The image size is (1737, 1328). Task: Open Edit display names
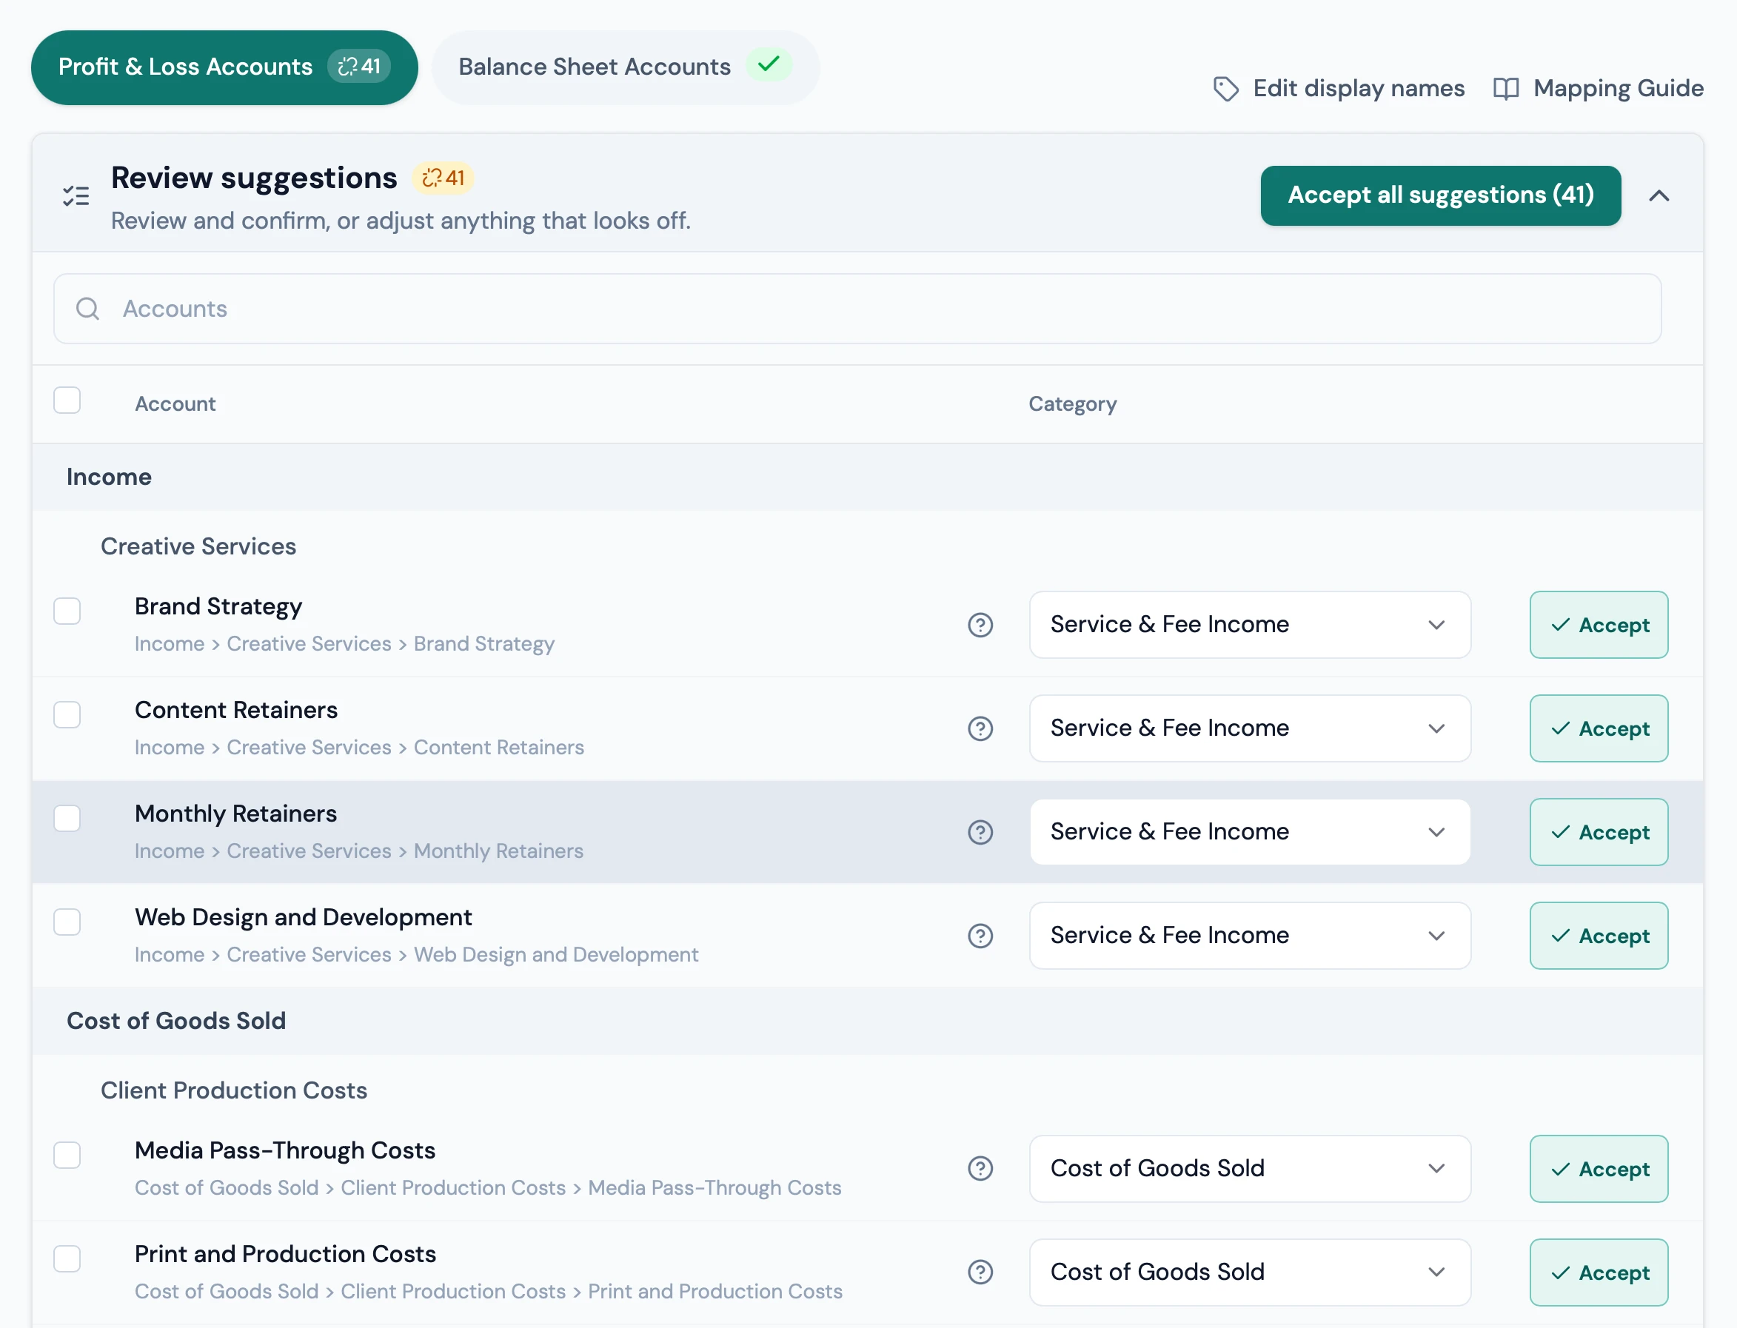(x=1339, y=89)
